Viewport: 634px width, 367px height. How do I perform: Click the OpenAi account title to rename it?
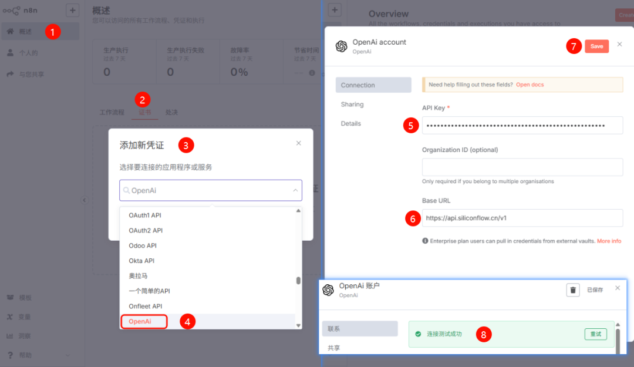click(x=379, y=42)
